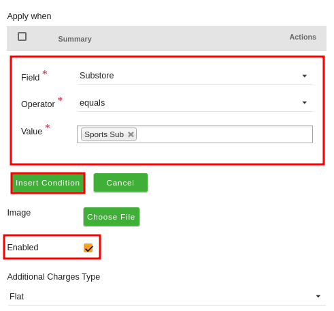334x311 pixels.
Task: Open the Substore field dropdown
Action: pyautogui.click(x=195, y=76)
